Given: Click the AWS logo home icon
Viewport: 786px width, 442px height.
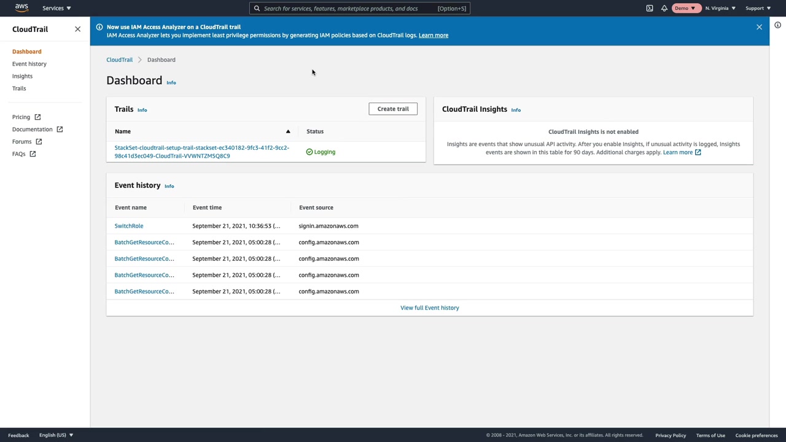Looking at the screenshot, I should [21, 8].
